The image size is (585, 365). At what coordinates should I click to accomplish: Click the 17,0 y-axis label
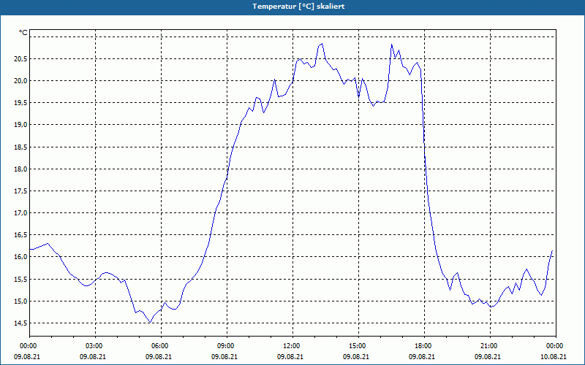(x=21, y=213)
